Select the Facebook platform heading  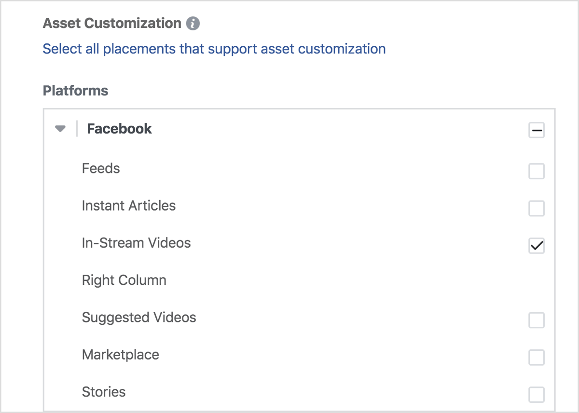coord(119,129)
